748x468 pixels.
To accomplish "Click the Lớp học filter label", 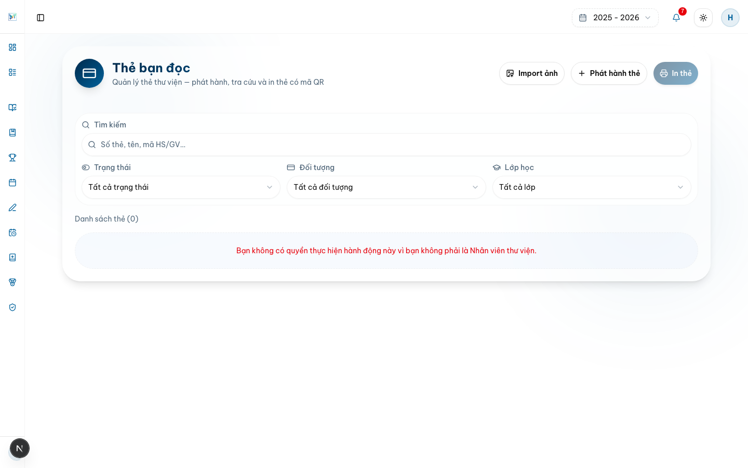I will click(519, 167).
